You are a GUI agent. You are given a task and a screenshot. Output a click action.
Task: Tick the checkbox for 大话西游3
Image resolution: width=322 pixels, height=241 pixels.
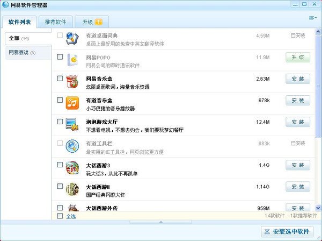coord(60,165)
